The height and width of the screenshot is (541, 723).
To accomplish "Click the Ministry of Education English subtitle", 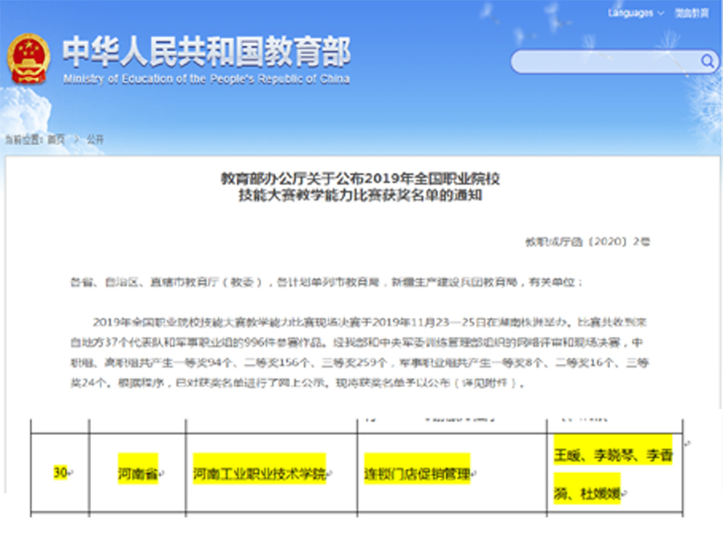I will coord(206,79).
